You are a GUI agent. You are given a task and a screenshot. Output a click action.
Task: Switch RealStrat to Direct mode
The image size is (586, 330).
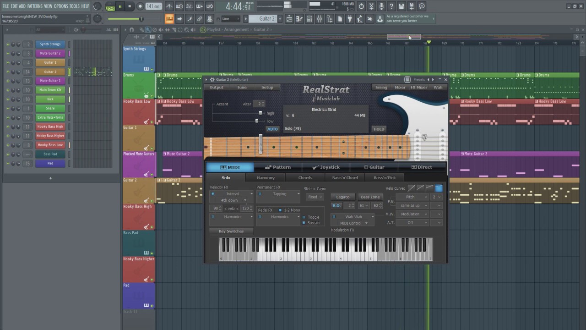(x=422, y=167)
